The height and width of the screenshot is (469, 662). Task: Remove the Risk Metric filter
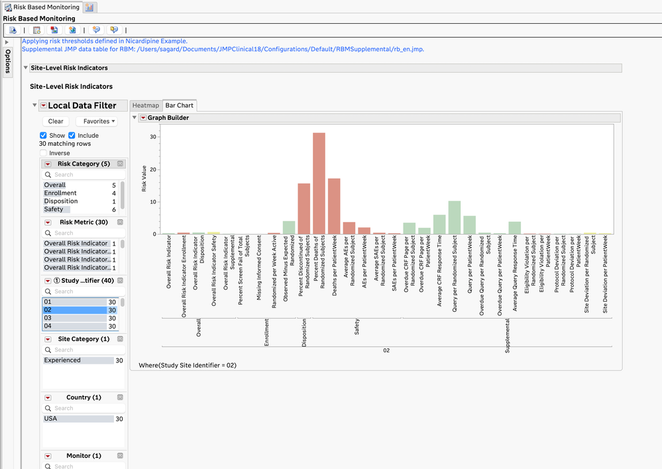click(121, 222)
